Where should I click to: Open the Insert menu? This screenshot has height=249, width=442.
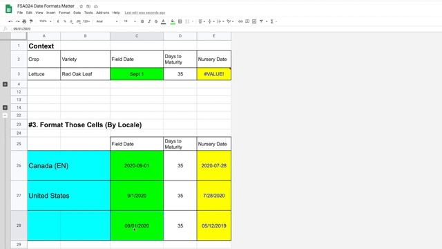[x=50, y=12]
